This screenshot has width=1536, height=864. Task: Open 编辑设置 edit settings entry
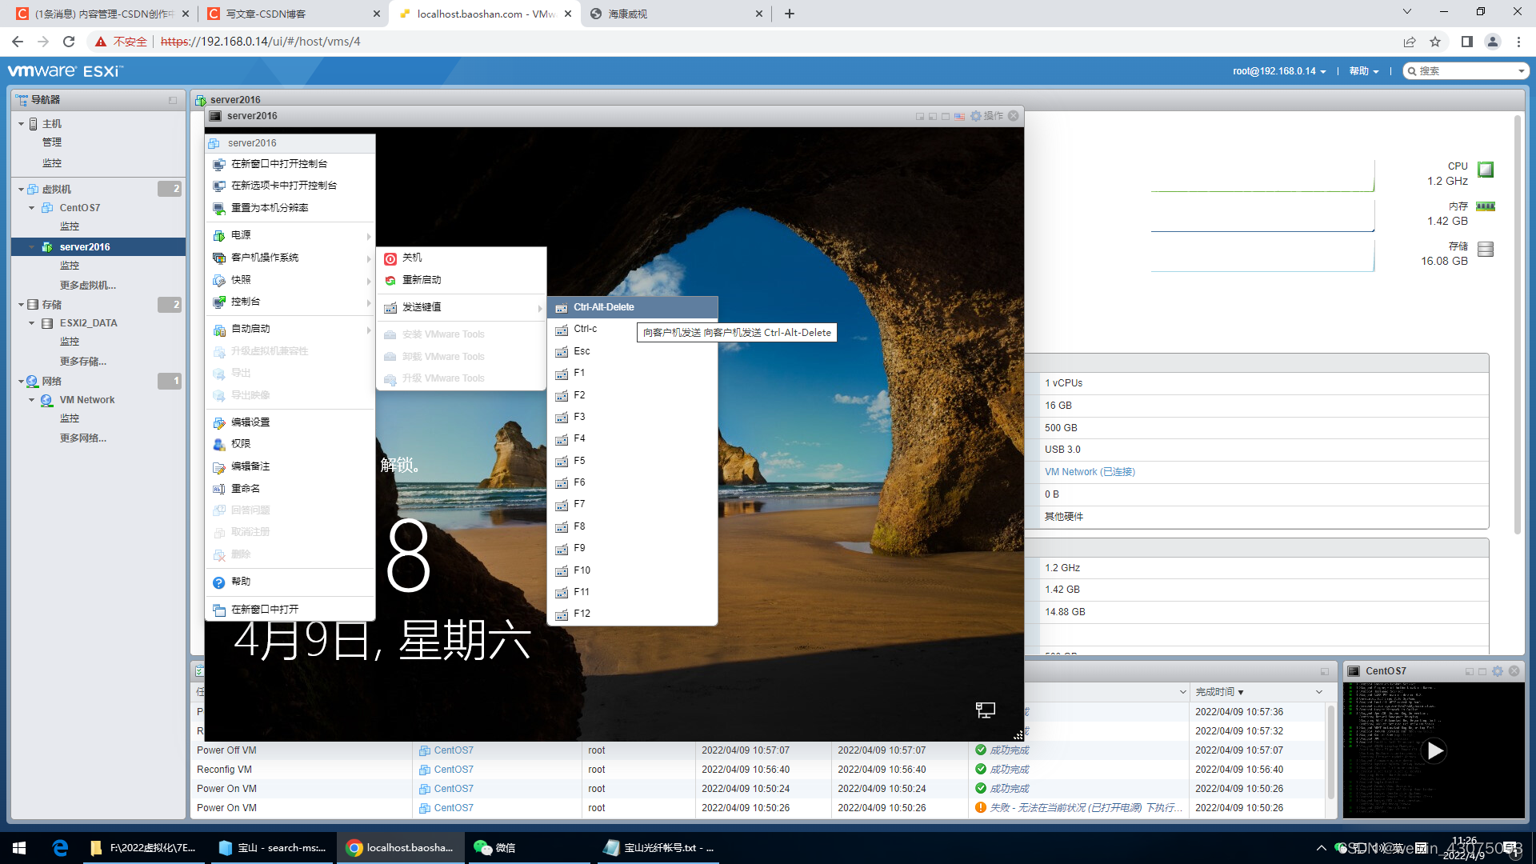[250, 422]
